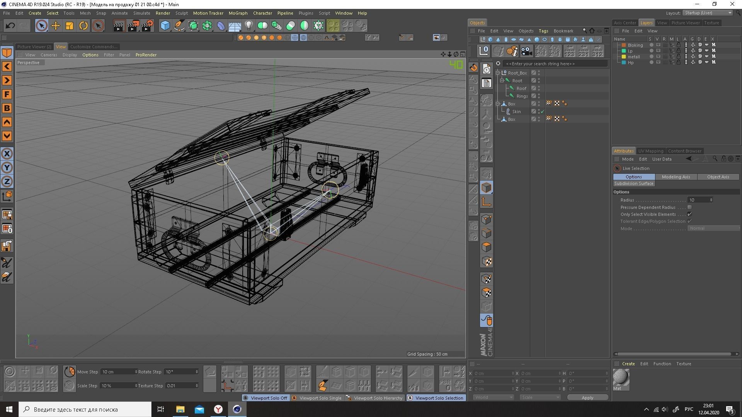
Task: Switch to the Layers tab
Action: coord(646,23)
